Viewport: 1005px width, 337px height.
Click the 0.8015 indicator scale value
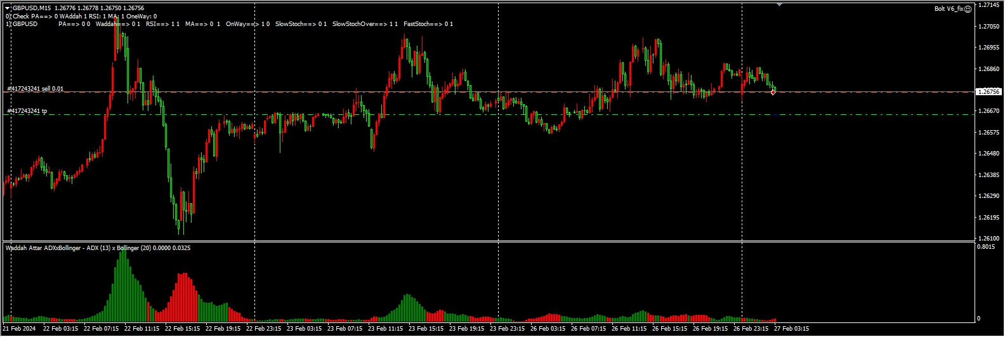(x=987, y=248)
